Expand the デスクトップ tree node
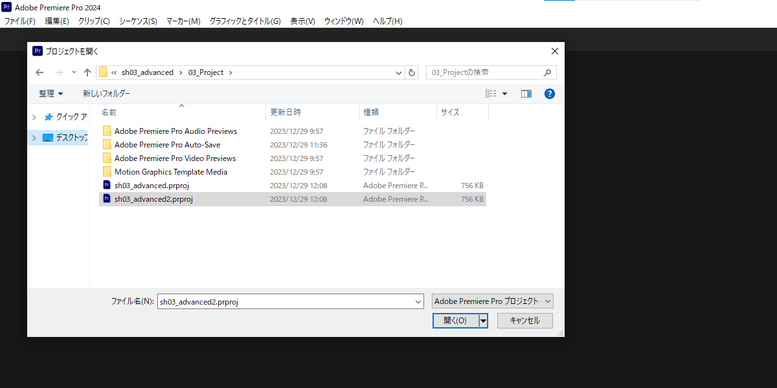This screenshot has height=388, width=777. pyautogui.click(x=34, y=138)
